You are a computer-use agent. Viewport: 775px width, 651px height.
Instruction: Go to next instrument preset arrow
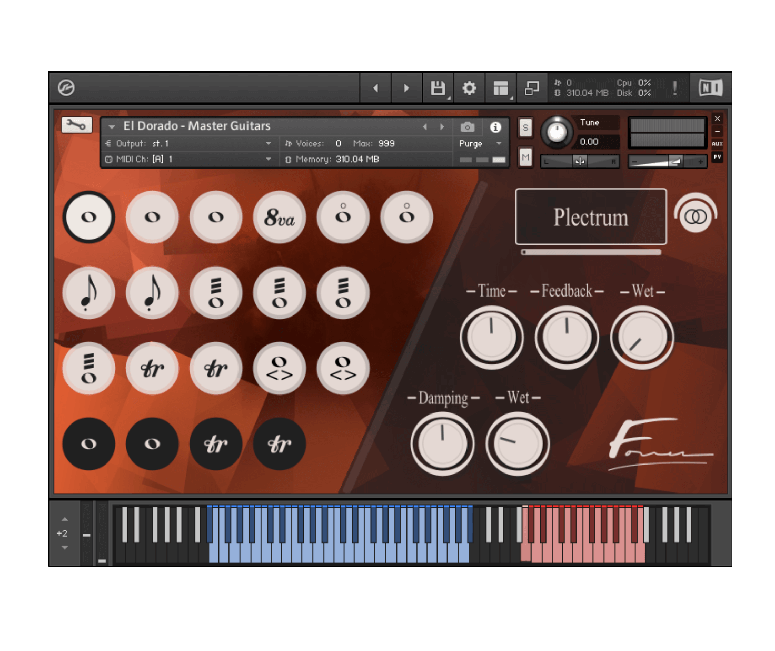coord(442,127)
